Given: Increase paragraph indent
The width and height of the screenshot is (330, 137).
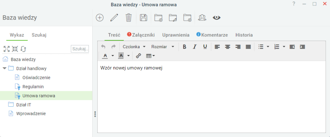Looking at the screenshot, I should point(302,47).
